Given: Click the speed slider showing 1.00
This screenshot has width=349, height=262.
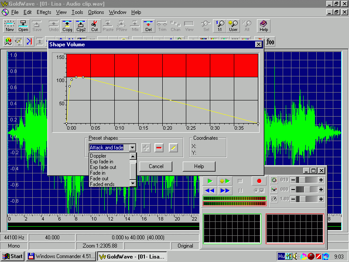Looking at the screenshot, I should (307, 199).
